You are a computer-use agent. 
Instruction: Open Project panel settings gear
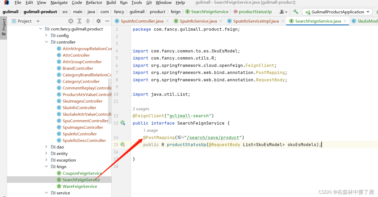pos(99,21)
